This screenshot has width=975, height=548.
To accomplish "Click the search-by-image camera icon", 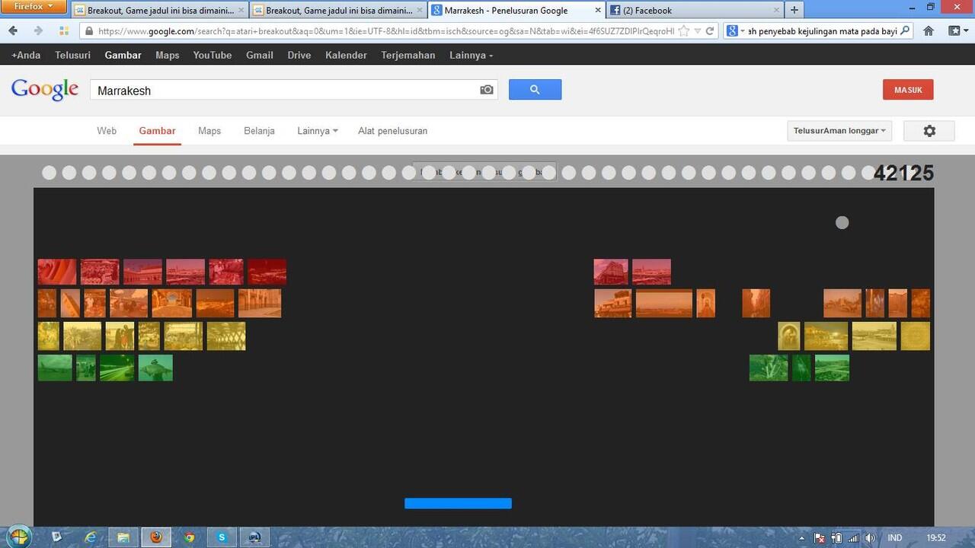I will click(x=487, y=90).
